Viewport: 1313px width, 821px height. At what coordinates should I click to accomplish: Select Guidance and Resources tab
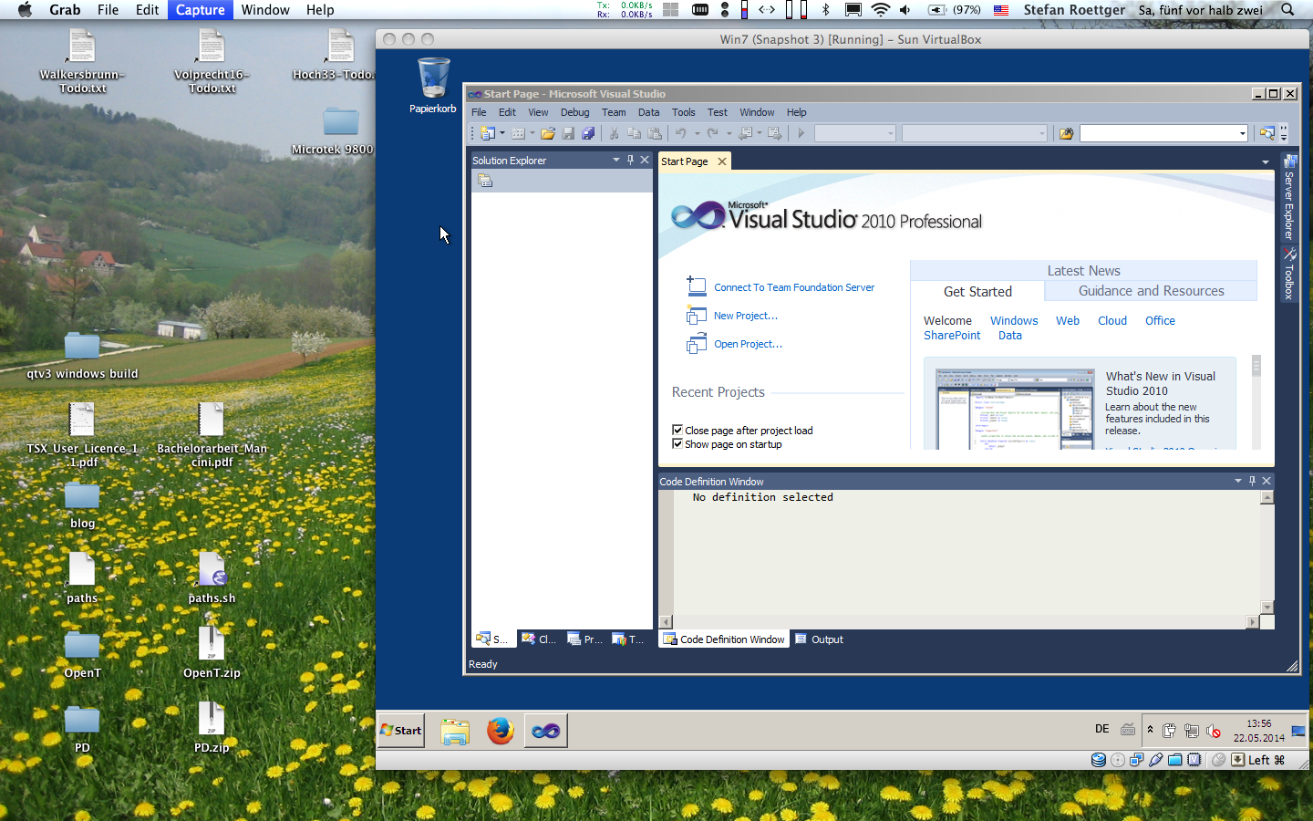(1151, 291)
